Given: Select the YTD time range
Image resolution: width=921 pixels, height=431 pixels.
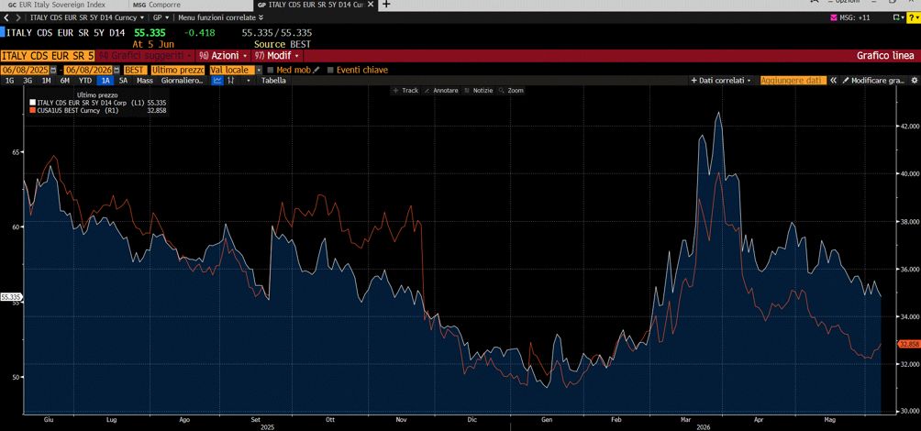Looking at the screenshot, I should click(85, 81).
